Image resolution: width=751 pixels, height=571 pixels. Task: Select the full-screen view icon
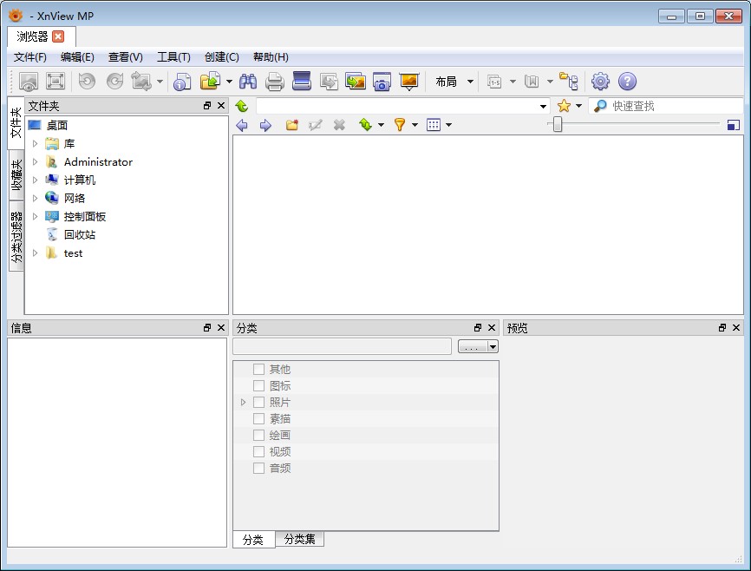click(x=56, y=81)
